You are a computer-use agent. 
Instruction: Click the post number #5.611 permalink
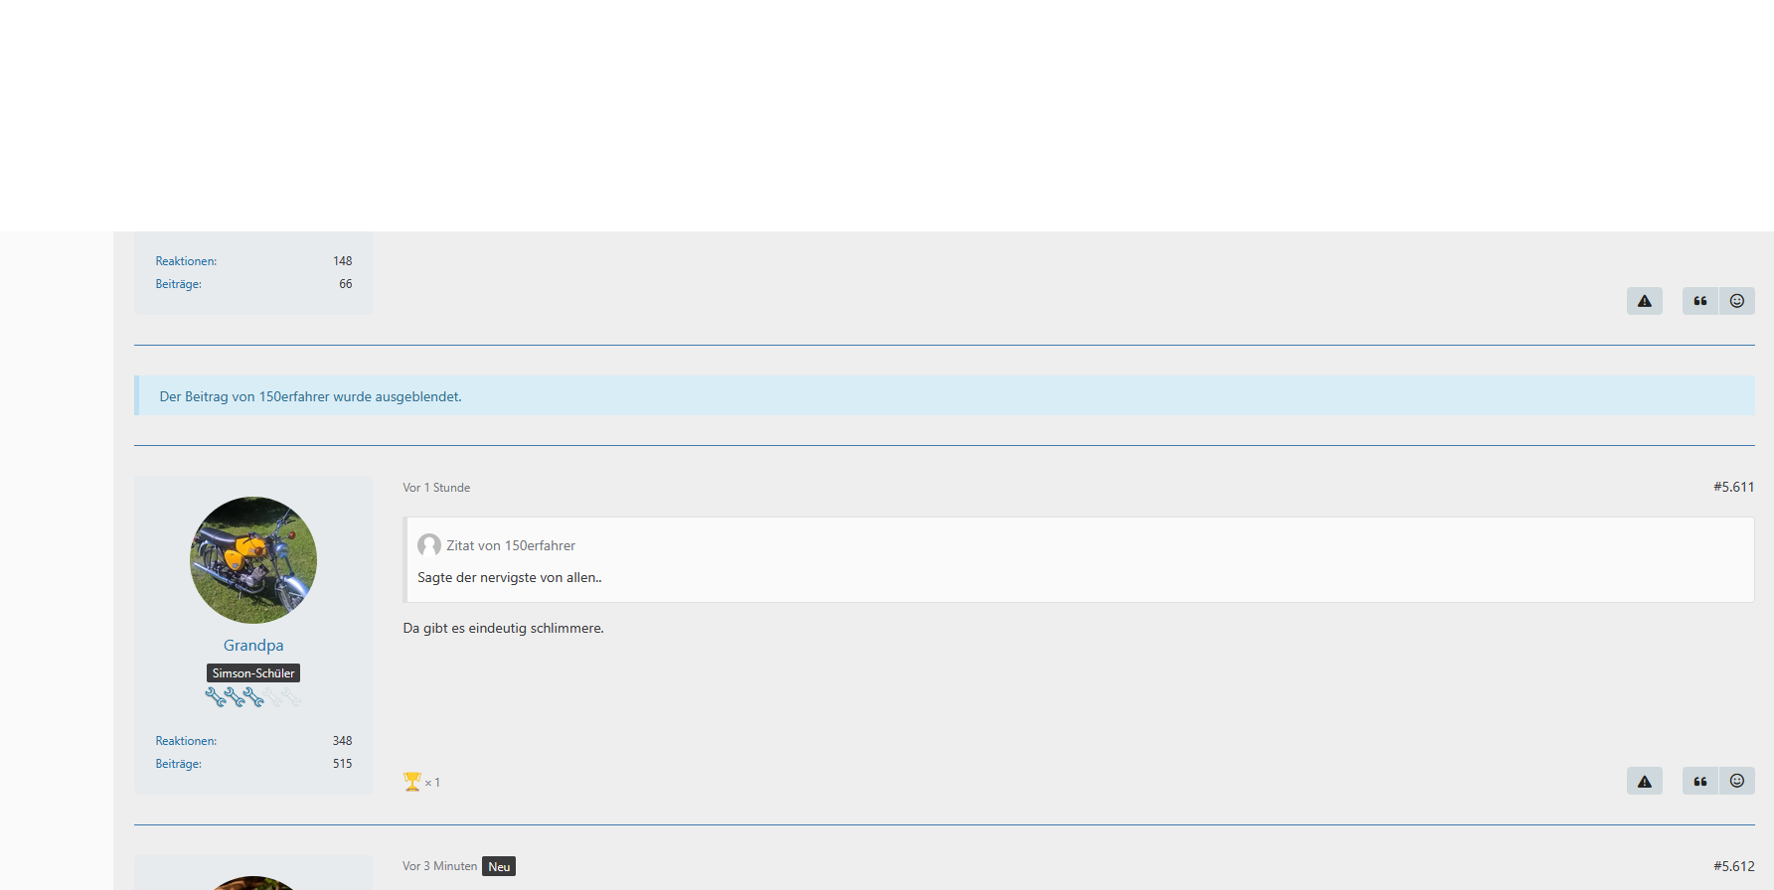1733,487
